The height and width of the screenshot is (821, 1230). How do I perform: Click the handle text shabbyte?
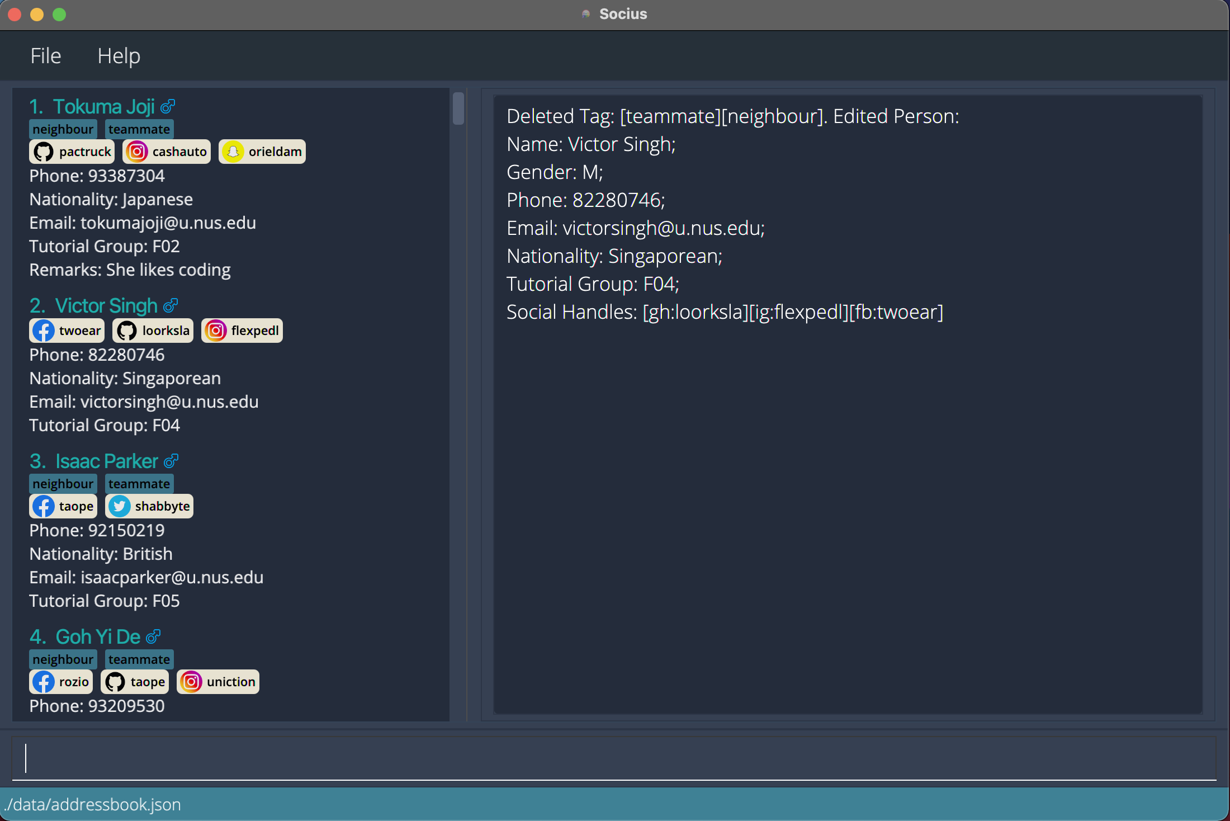(x=163, y=506)
